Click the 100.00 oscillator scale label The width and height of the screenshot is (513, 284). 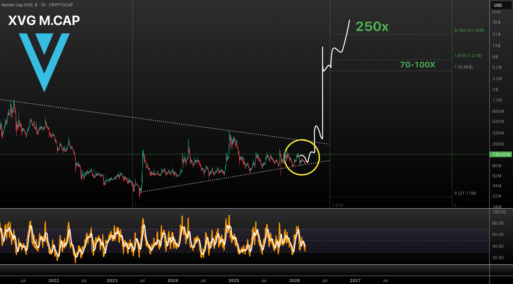(x=498, y=212)
